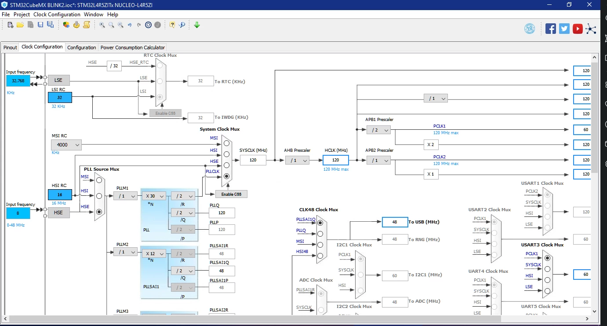Open the Facebook icon in the toolbar

(x=551, y=29)
